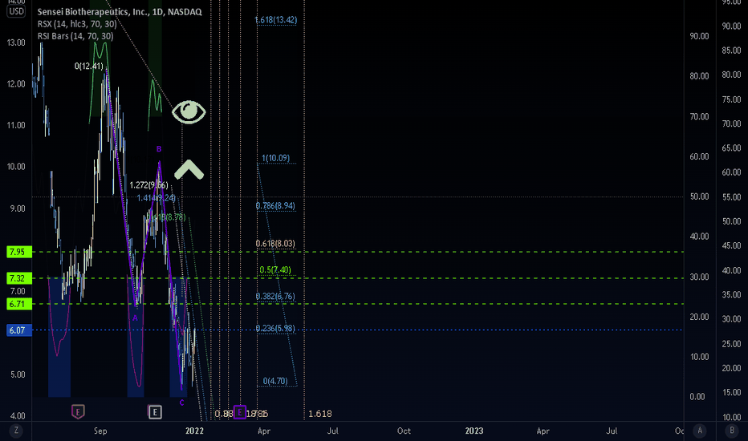
Task: Click the white earnings E marker
Action: pyautogui.click(x=155, y=412)
